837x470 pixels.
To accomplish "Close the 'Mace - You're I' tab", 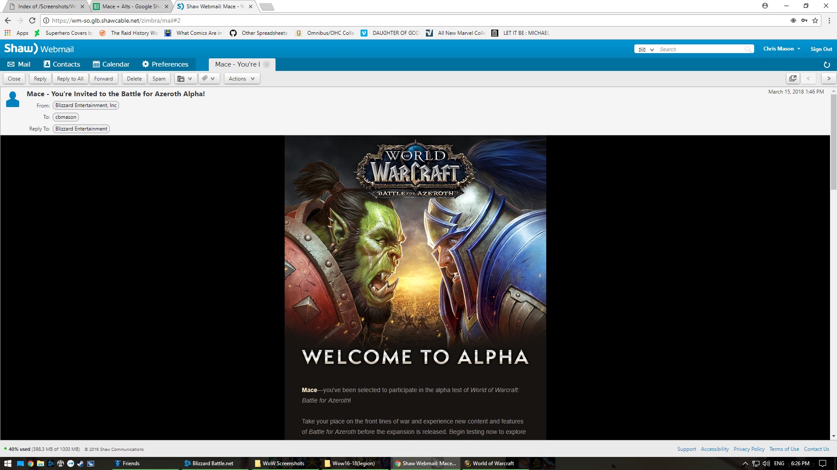I will pos(267,64).
